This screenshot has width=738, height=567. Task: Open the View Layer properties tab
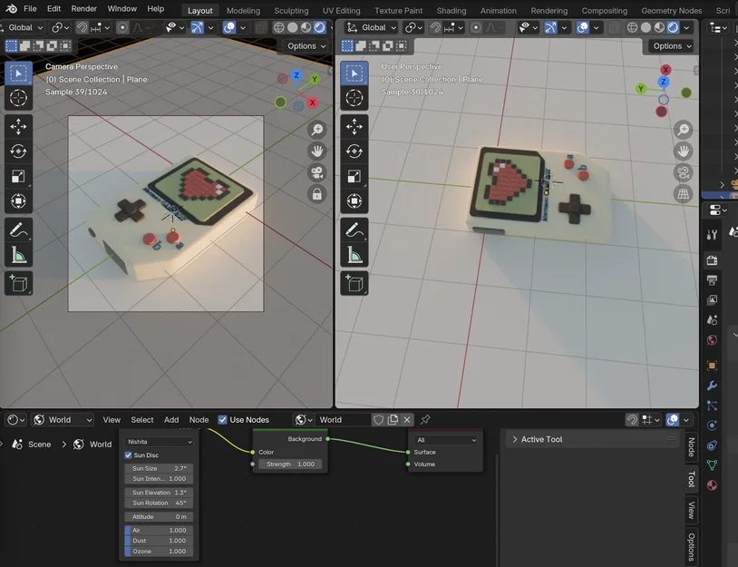[x=712, y=300]
